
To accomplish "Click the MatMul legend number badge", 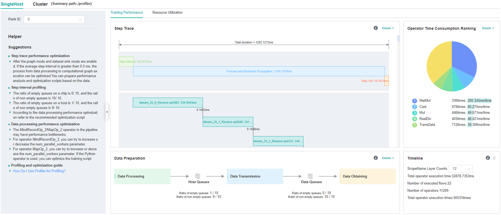I will click(x=414, y=101).
